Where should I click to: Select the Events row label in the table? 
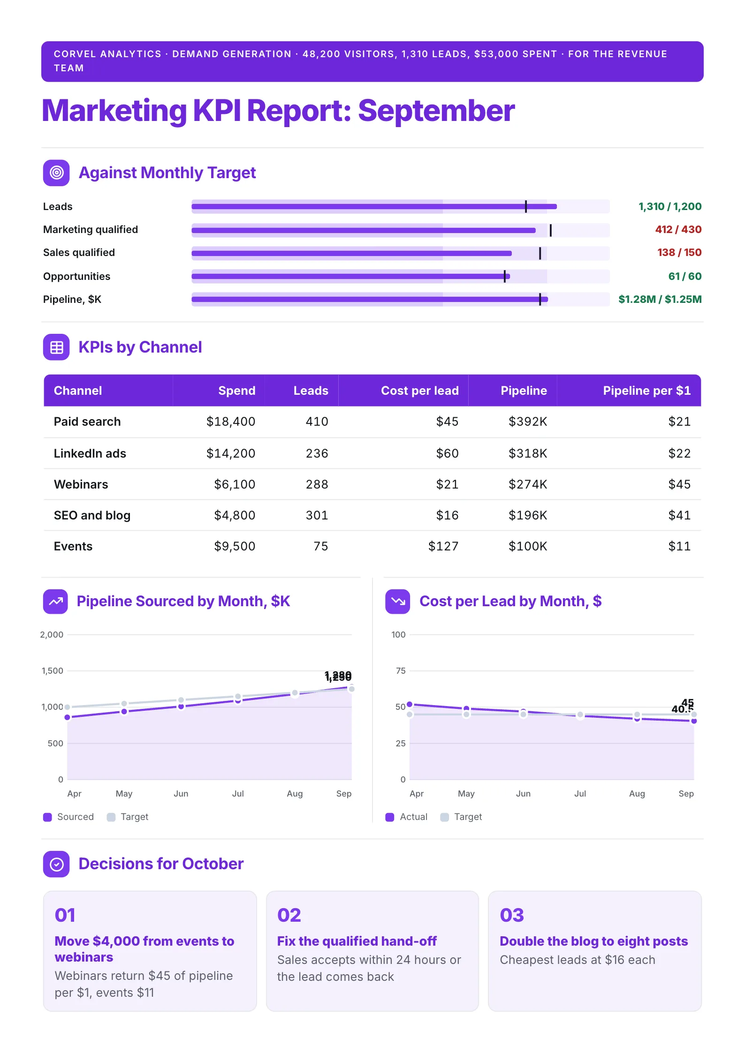click(73, 547)
